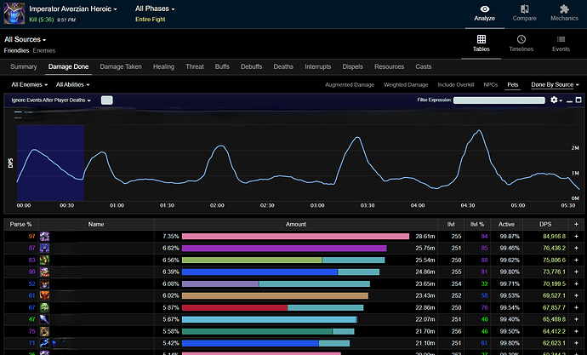Viewport: 587px width, 355px height.
Task: Open the Done By Source dropdown
Action: tap(555, 85)
